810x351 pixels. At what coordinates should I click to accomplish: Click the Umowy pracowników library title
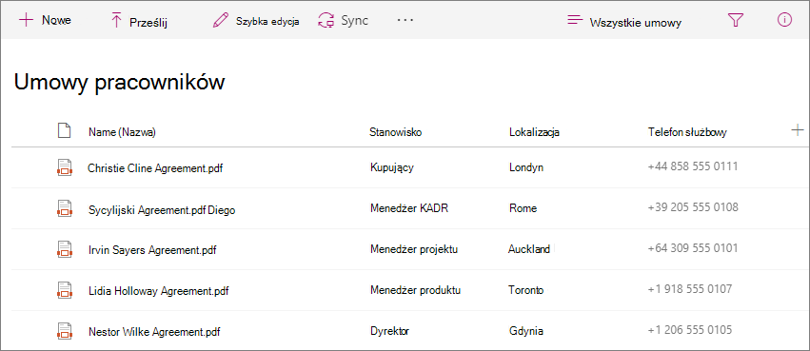coord(119,83)
